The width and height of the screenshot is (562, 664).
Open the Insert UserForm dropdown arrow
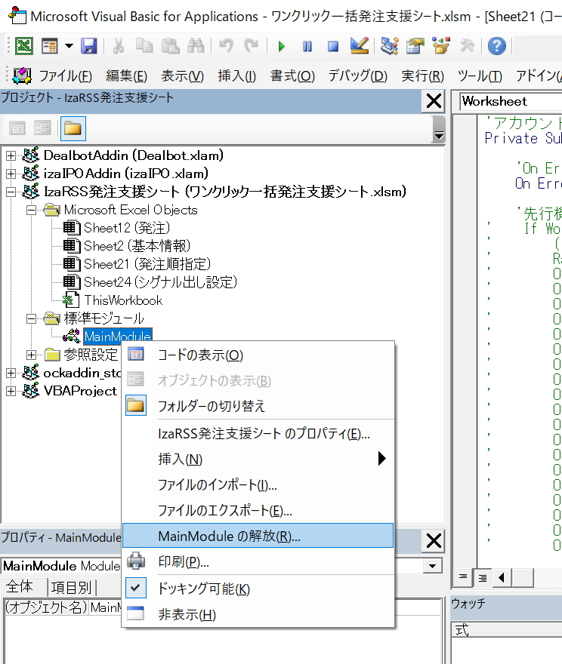tap(69, 46)
